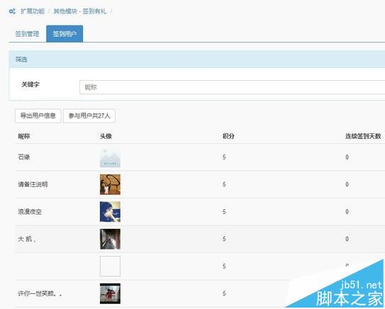Image resolution: width=385 pixels, height=309 pixels.
Task: Focus the 昵称 keyword input field
Action: coord(233,87)
